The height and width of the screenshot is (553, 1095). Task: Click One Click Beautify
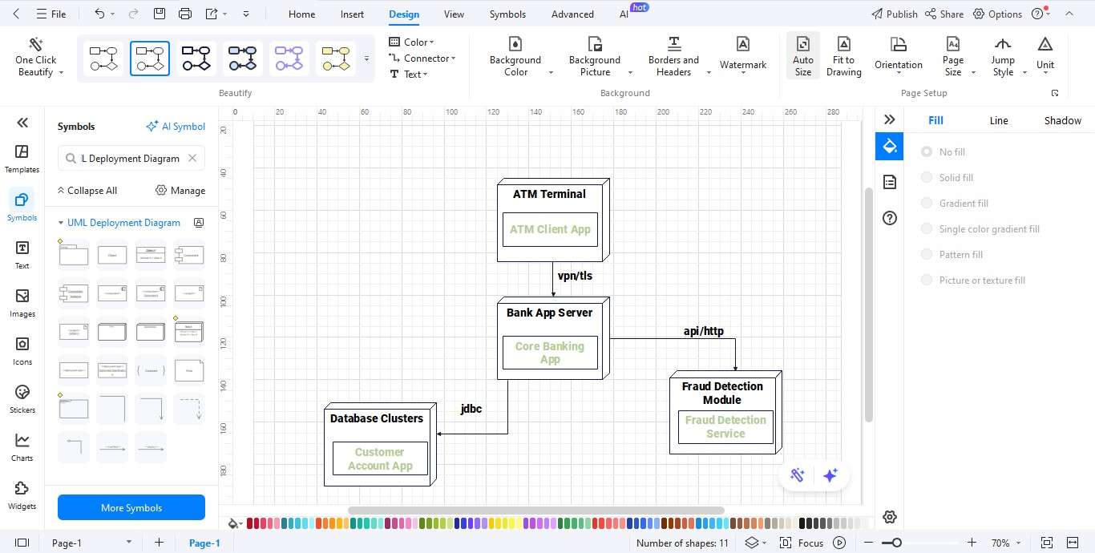[x=35, y=54]
